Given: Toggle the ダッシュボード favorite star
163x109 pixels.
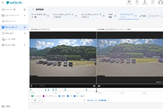Looking at the screenshot, I should (25, 27).
